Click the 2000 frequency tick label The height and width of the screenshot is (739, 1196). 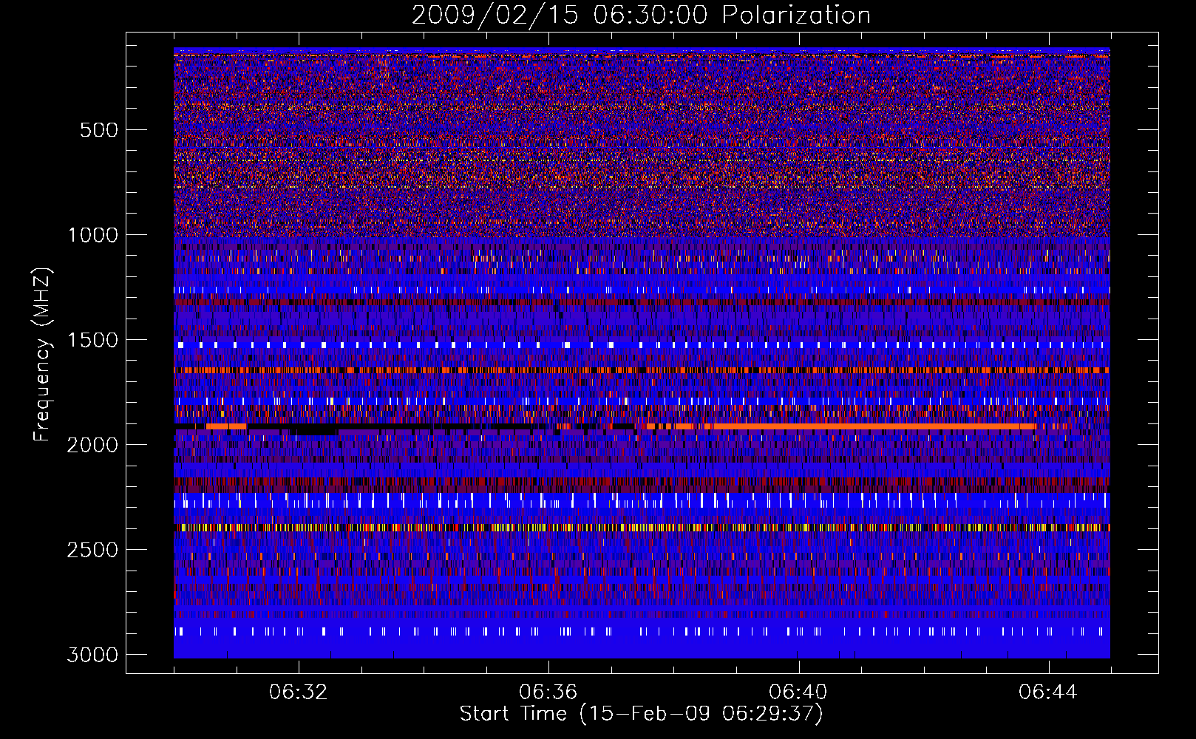pyautogui.click(x=92, y=445)
